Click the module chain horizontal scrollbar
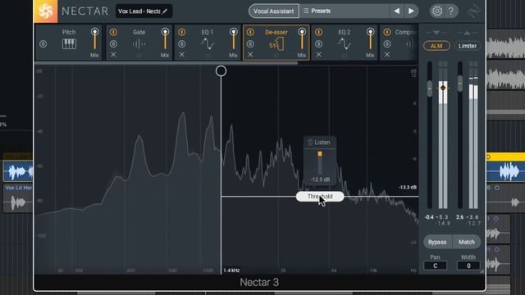Viewport: 525px width, 295px height. click(166, 63)
